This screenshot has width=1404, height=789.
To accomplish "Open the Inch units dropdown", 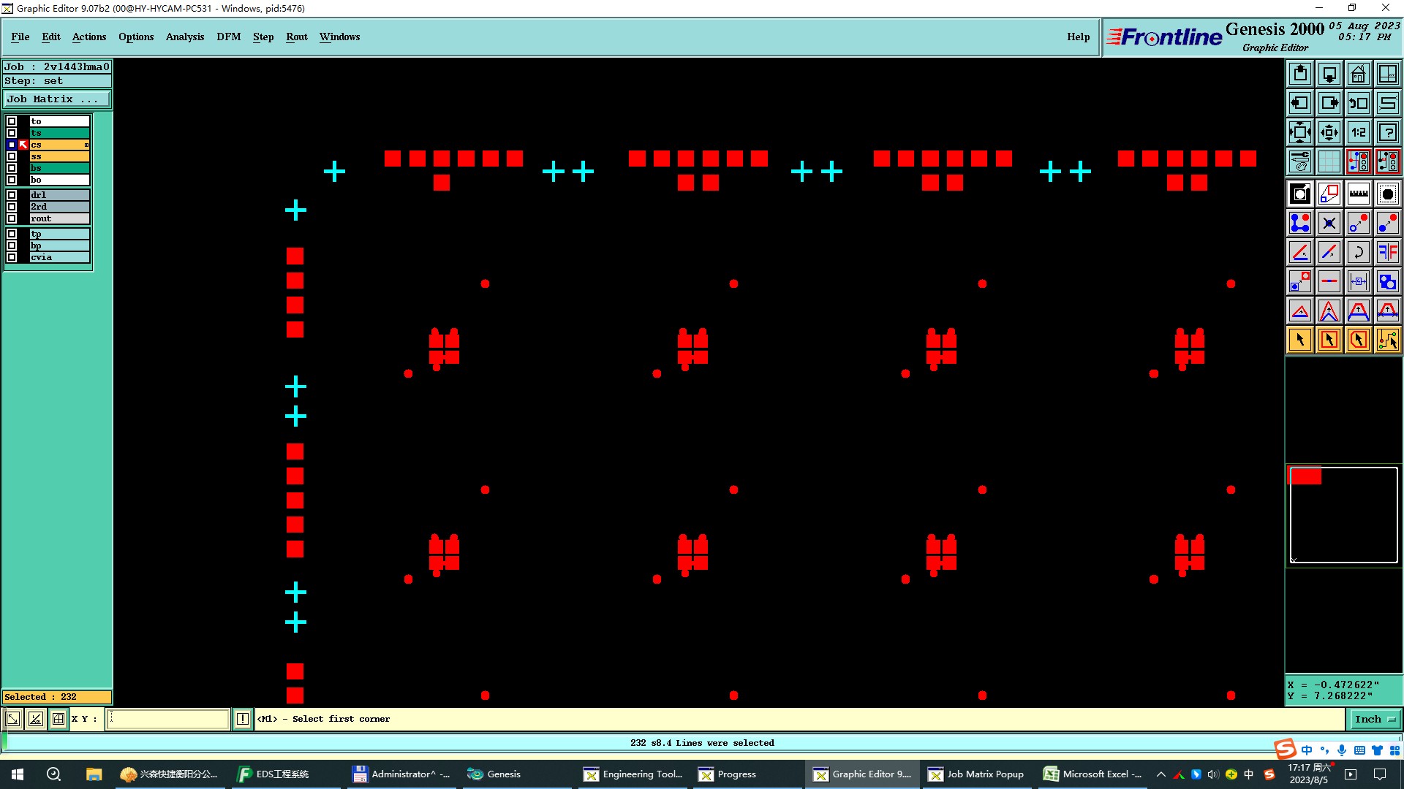I will point(1374,719).
